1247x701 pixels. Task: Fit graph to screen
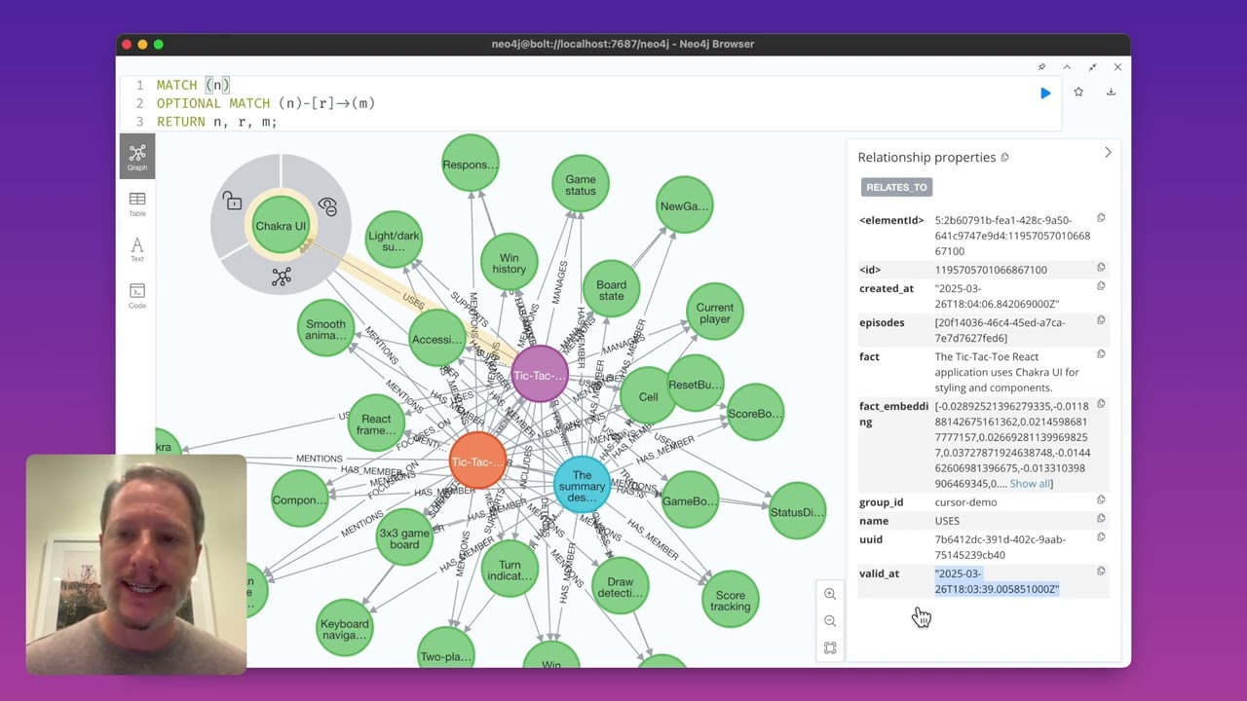[x=830, y=648]
